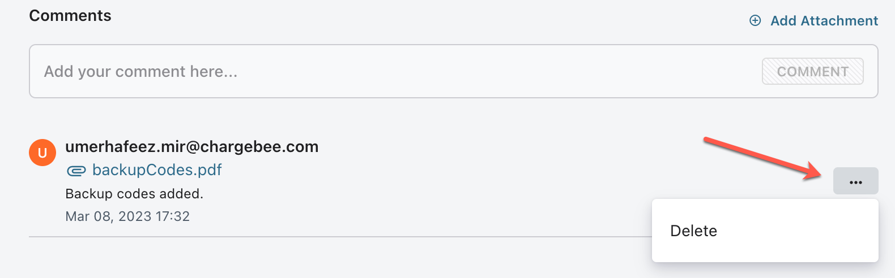Click the Comments section heading
Screen dimensions: 895x278
click(x=70, y=16)
